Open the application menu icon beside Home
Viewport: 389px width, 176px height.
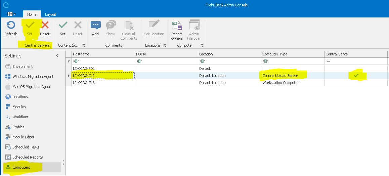[11, 14]
